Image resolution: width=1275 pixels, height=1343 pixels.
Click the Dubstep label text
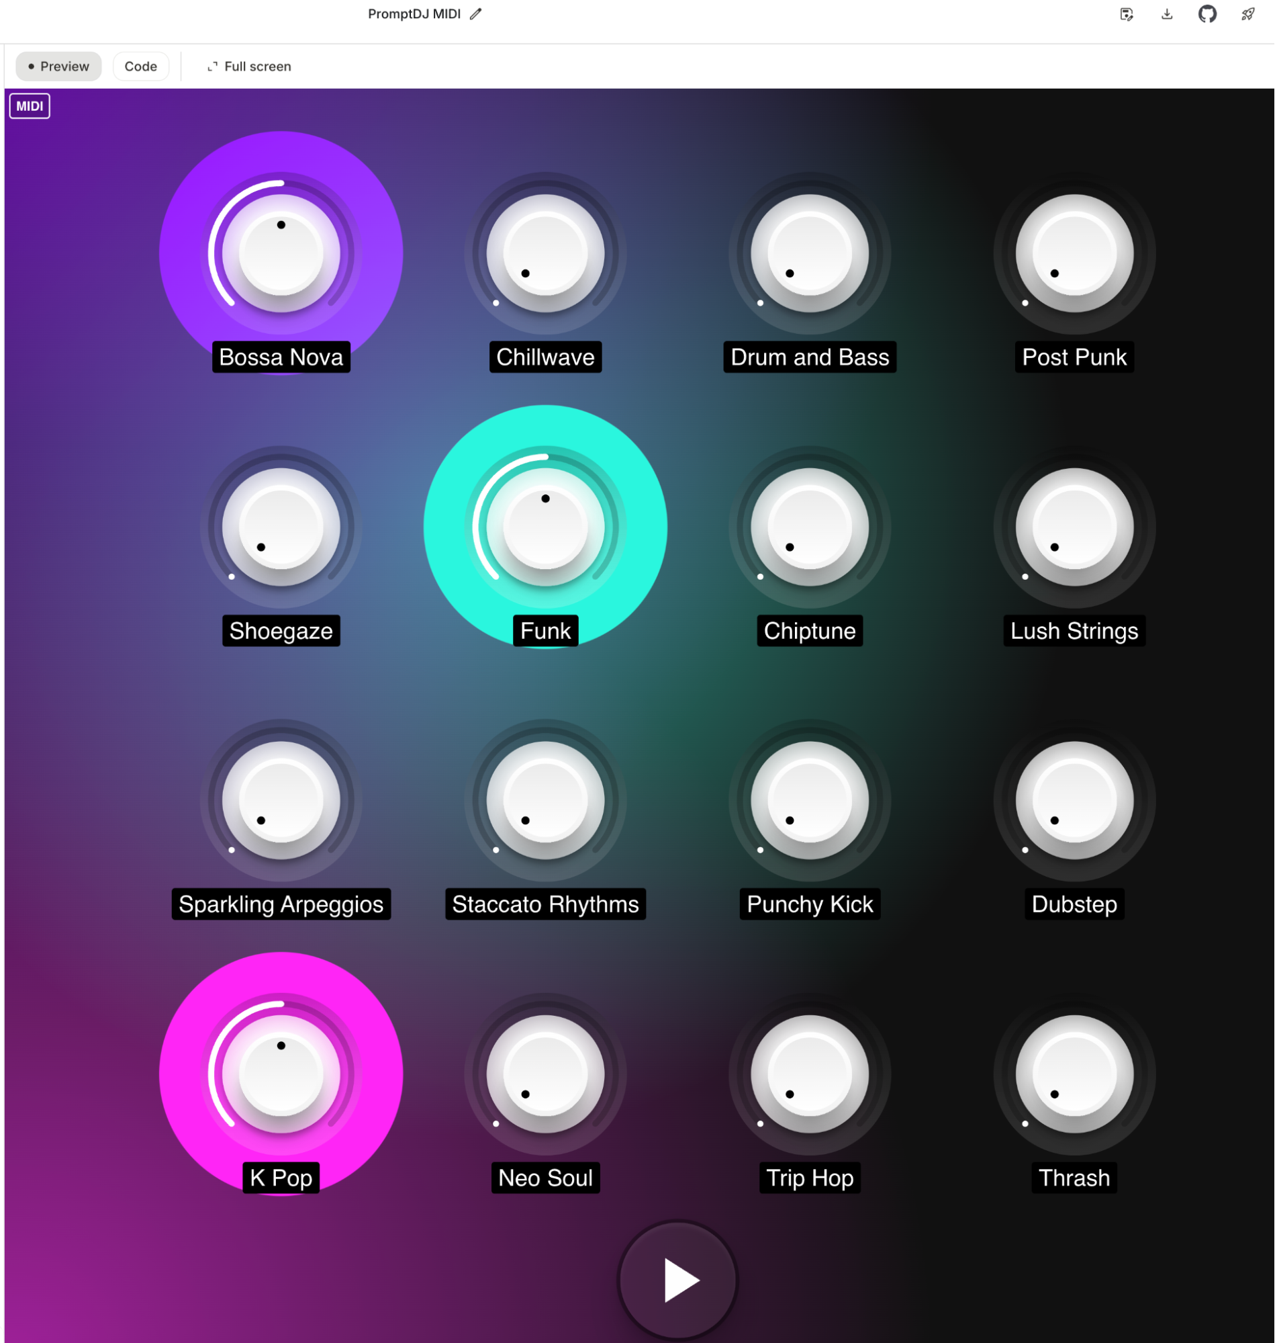click(1074, 904)
